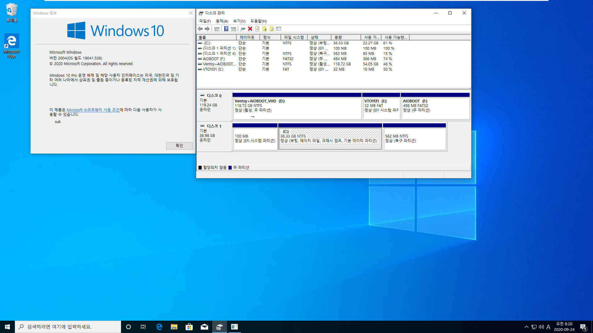Select Ventoy+AIOBOOT_VHD (D:) partition
This screenshot has height=333, width=593.
tap(296, 106)
